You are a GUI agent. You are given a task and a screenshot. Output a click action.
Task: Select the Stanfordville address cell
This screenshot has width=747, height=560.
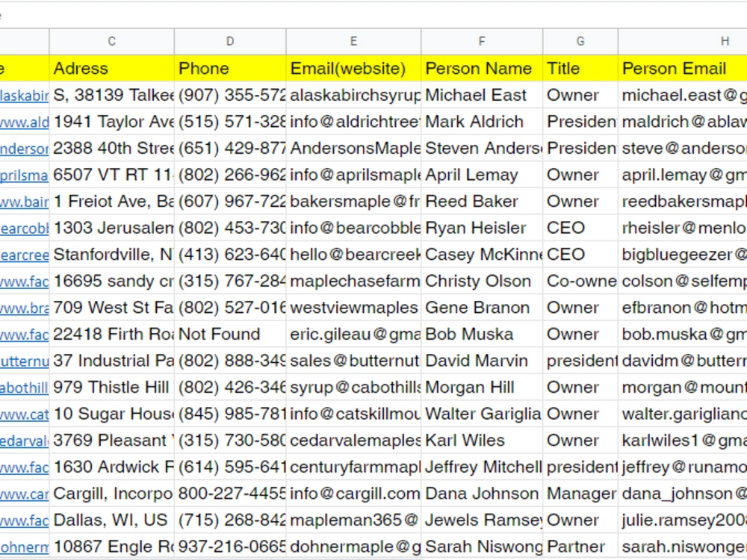pos(111,255)
